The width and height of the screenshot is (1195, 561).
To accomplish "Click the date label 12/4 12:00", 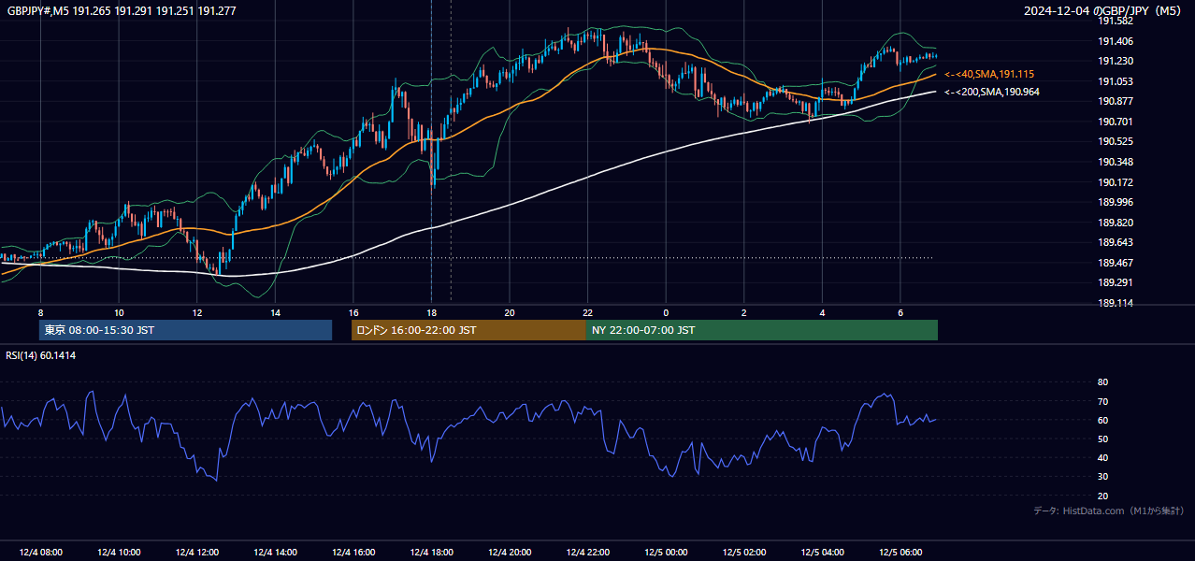I will (196, 553).
